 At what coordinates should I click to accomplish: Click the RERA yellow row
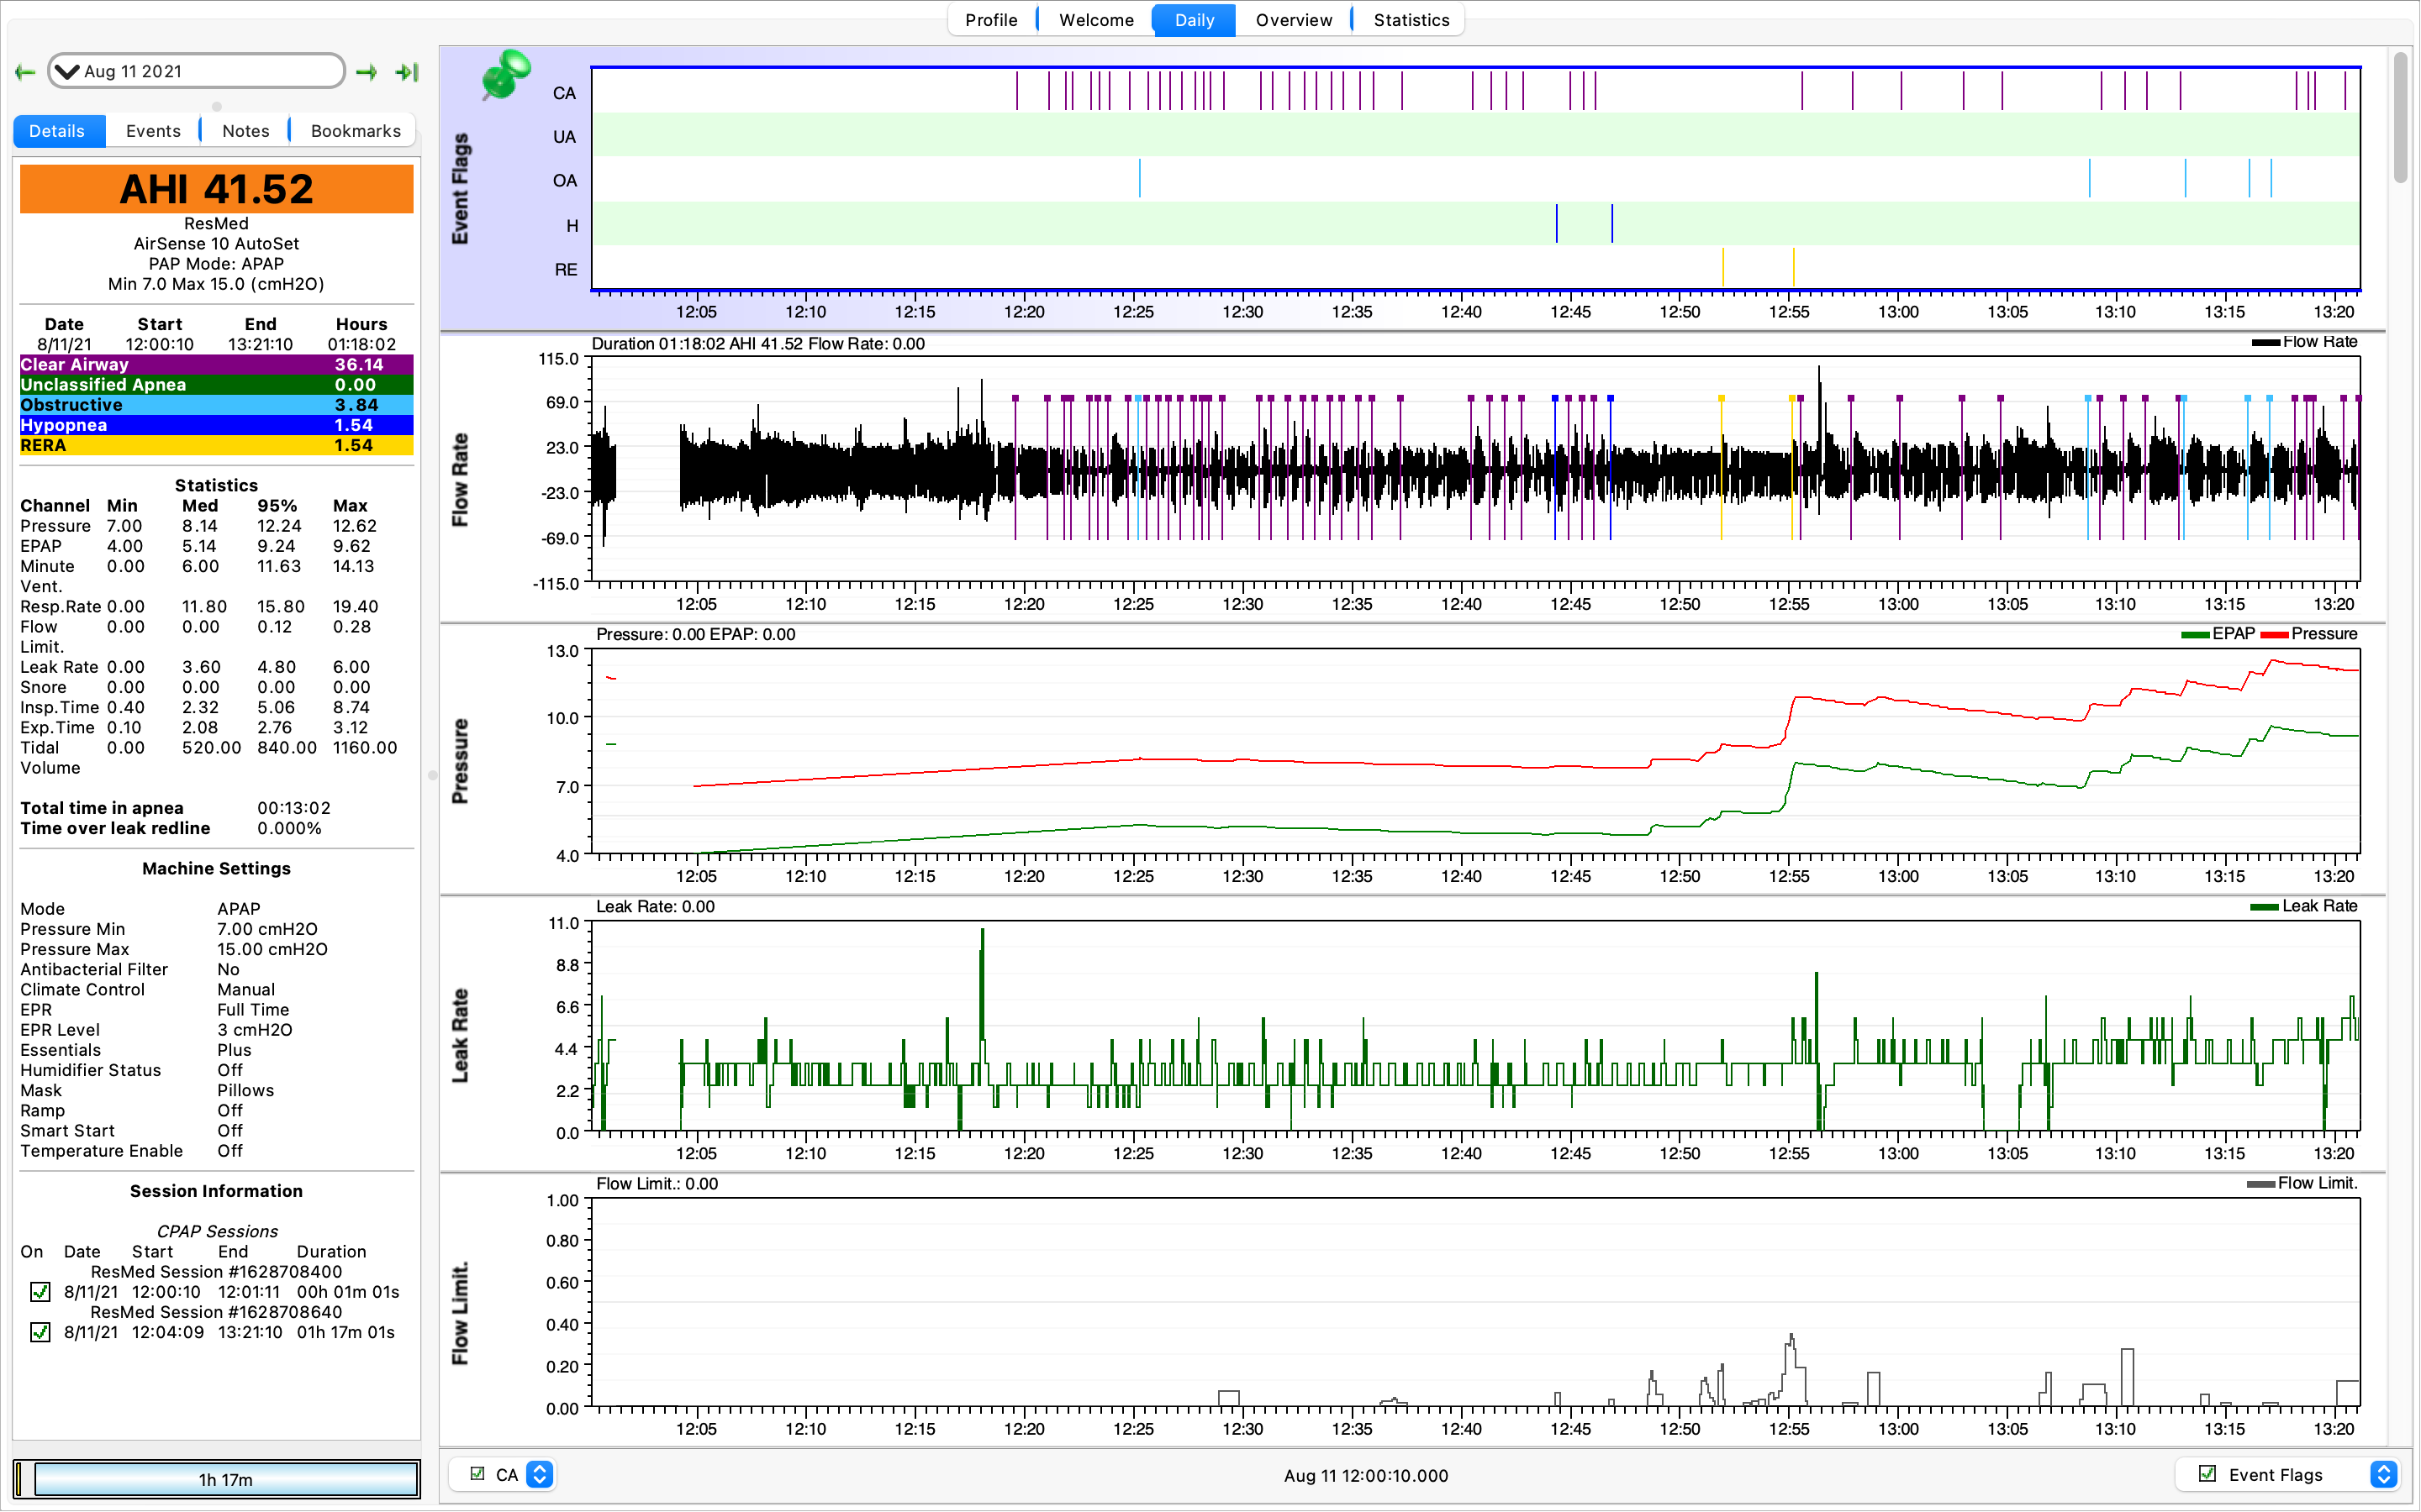click(216, 445)
